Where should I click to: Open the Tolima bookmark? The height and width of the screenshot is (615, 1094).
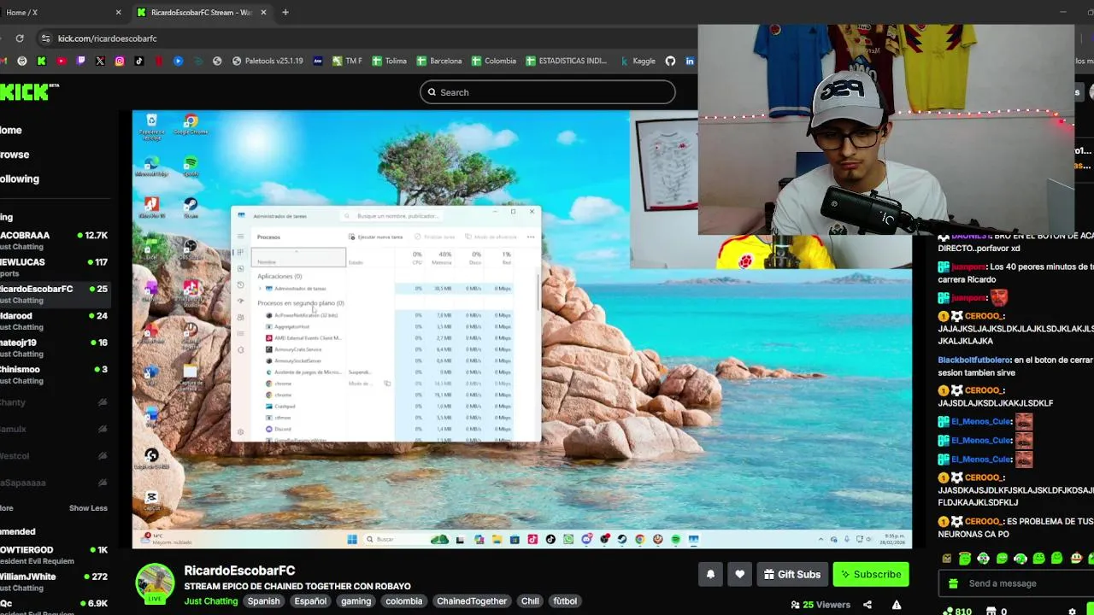click(x=390, y=61)
